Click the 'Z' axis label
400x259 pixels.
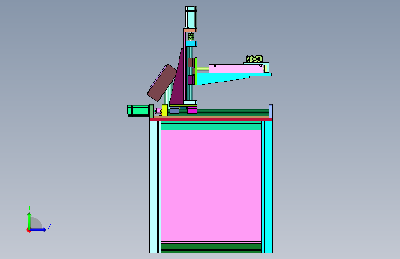tap(49, 227)
